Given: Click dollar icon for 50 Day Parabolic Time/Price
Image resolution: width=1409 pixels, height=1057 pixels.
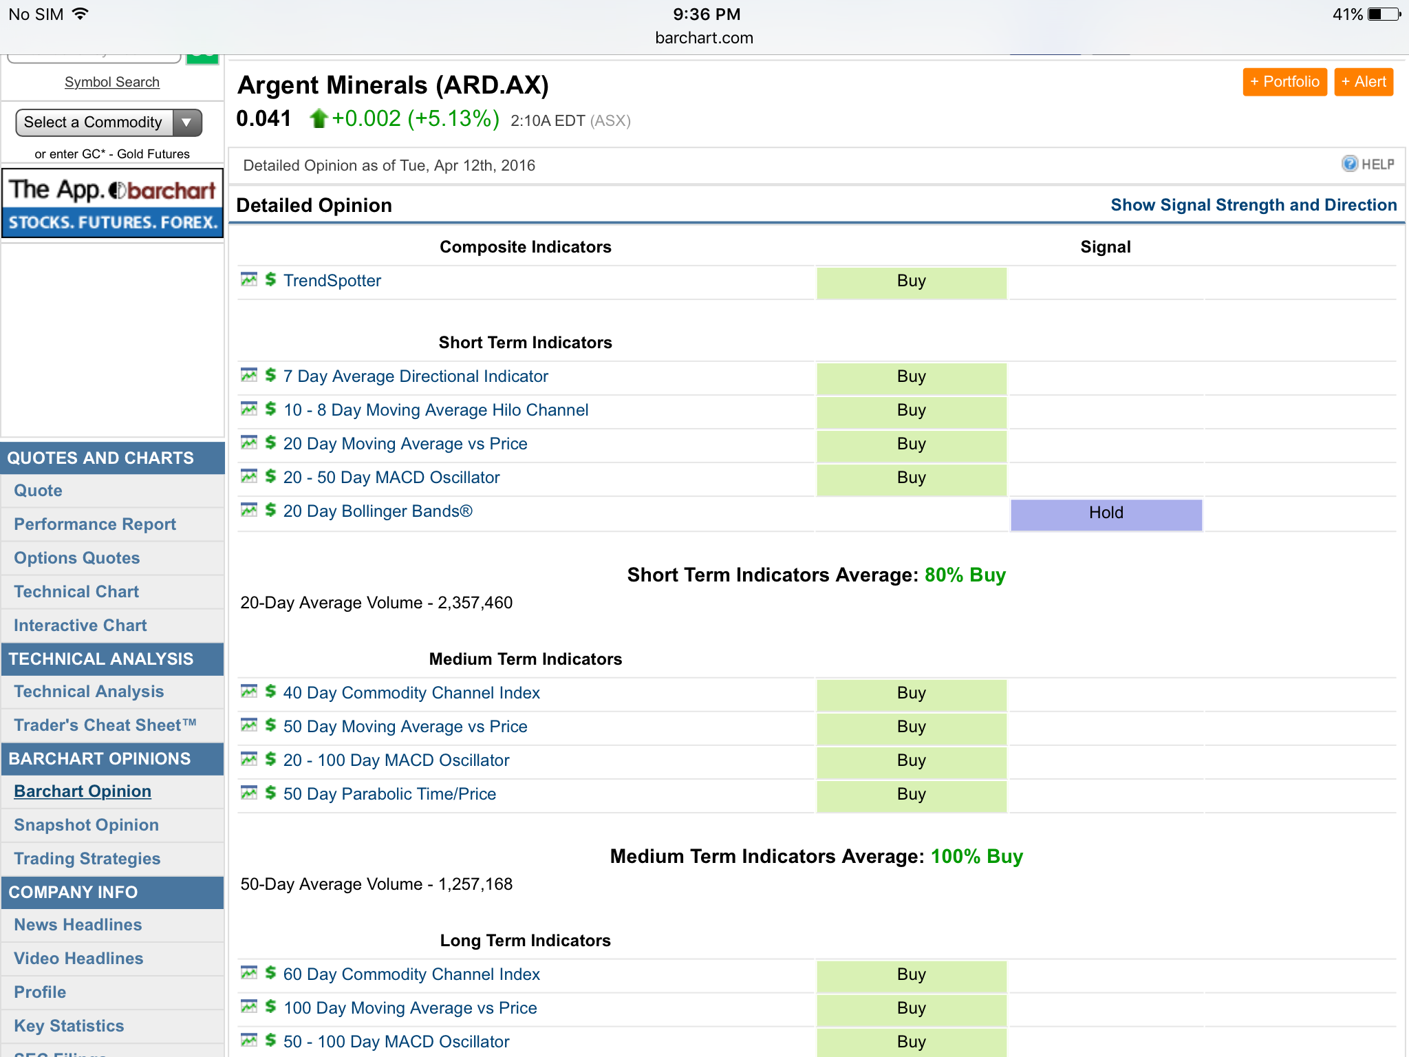Looking at the screenshot, I should click(x=270, y=793).
